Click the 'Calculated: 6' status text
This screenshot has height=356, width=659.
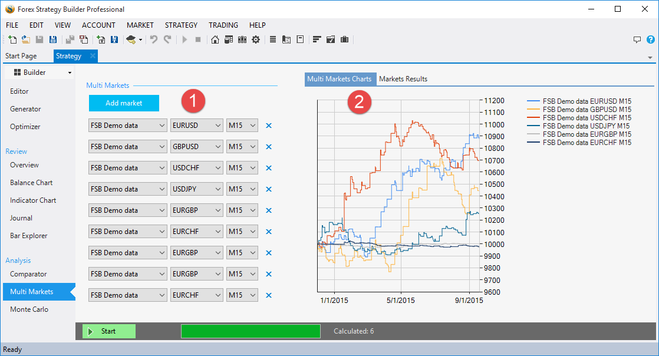354,331
